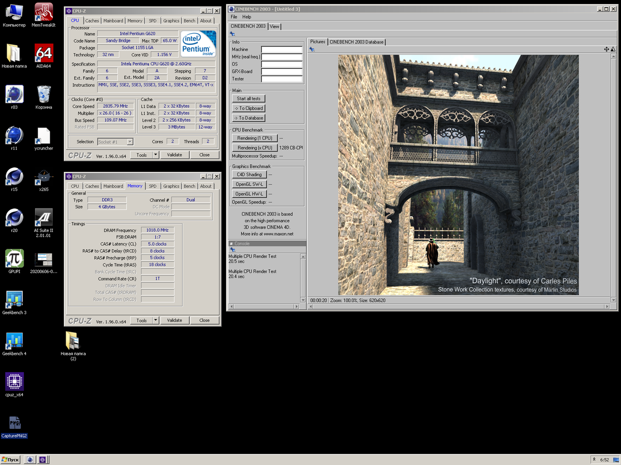Select the CapturePNG2 desktop file
The image size is (621, 465).
click(14, 426)
